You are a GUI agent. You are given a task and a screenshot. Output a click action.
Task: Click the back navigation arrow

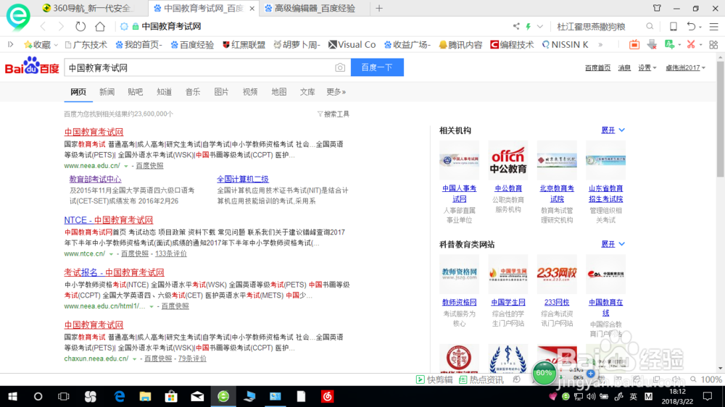pos(43,26)
